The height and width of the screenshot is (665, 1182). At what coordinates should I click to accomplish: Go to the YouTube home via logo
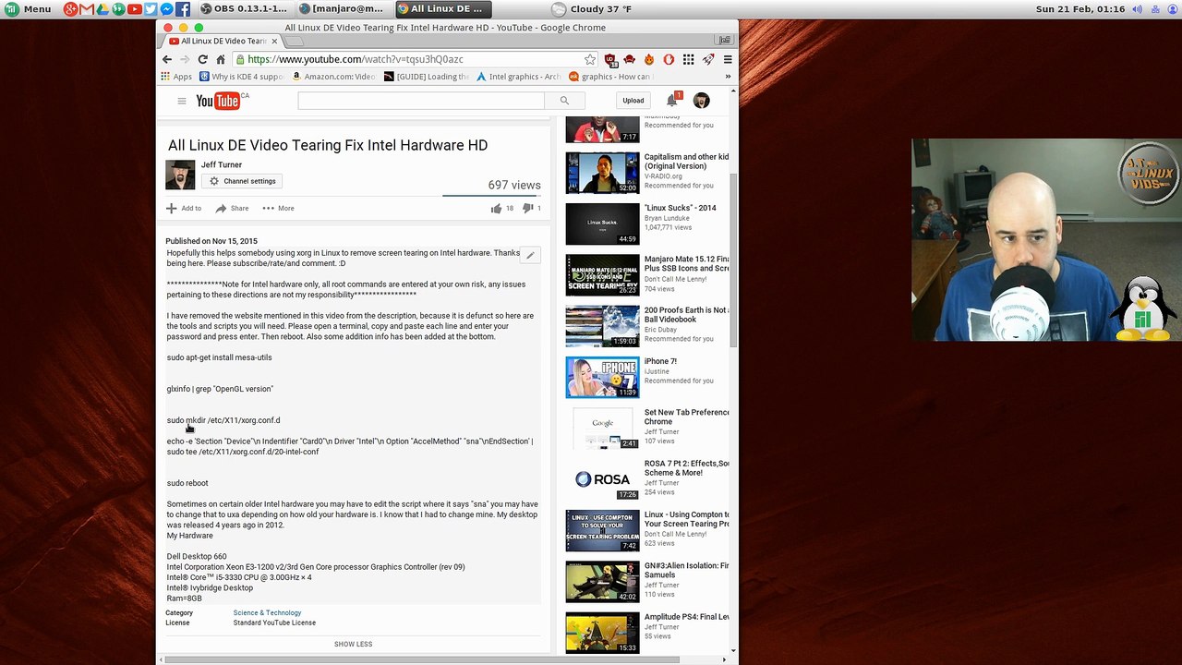(x=218, y=101)
